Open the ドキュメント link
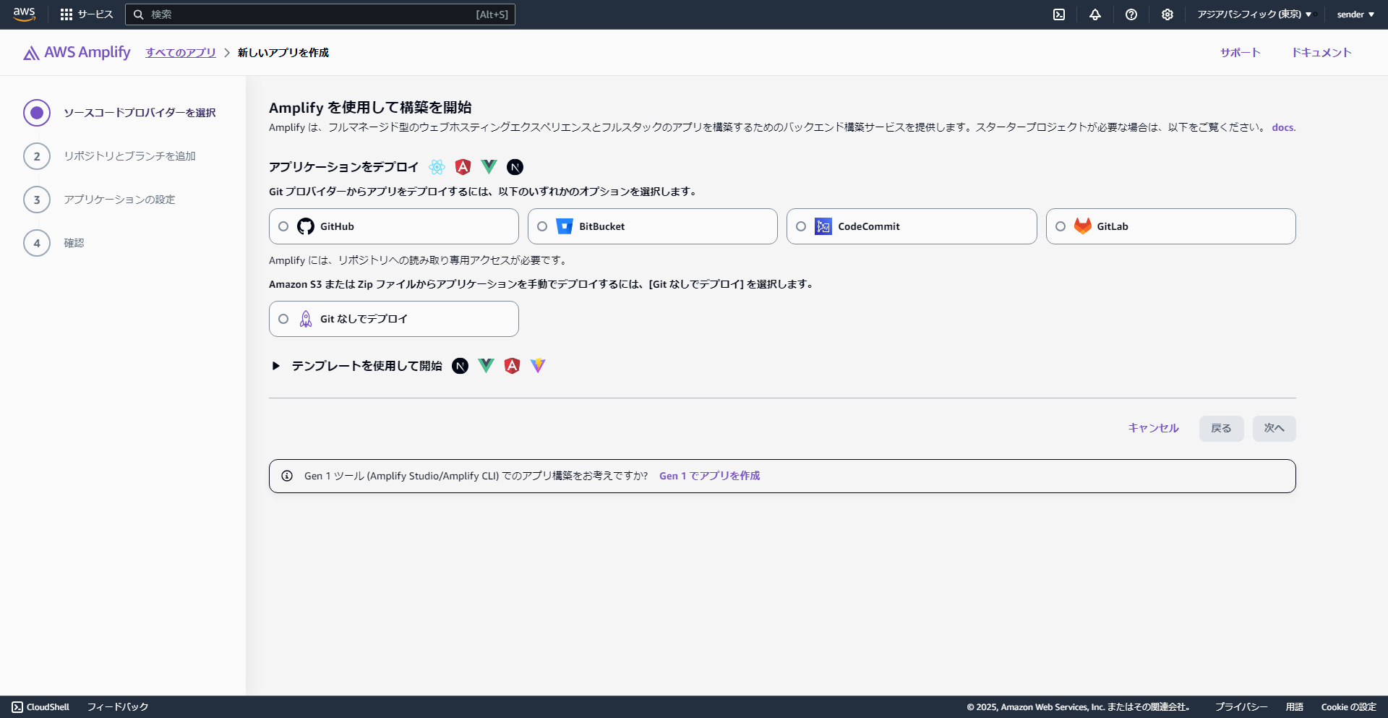This screenshot has width=1388, height=718. point(1321,52)
